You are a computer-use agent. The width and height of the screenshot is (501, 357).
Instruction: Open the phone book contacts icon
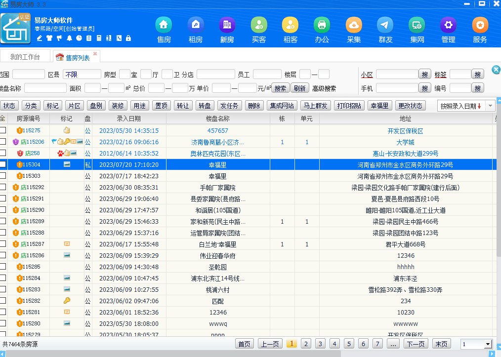[x=119, y=38]
